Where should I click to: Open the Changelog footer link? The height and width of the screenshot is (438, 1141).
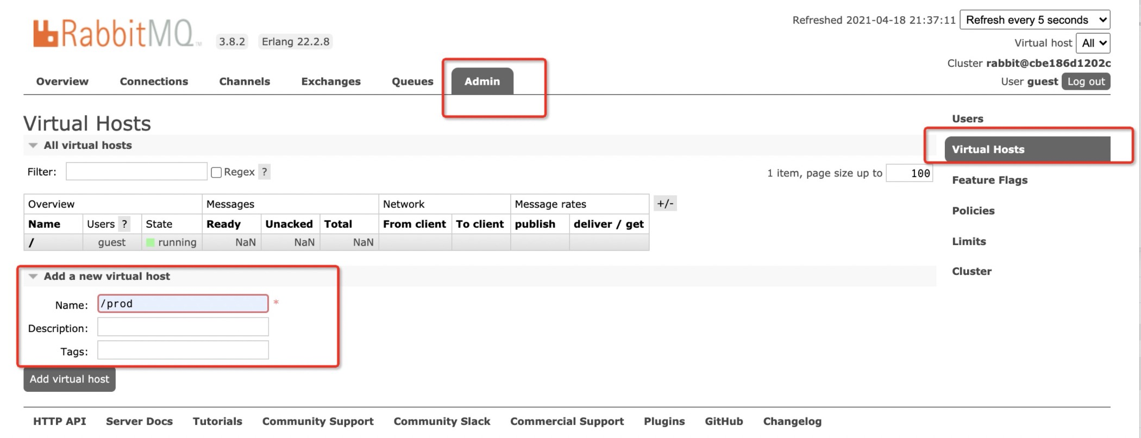(x=792, y=421)
